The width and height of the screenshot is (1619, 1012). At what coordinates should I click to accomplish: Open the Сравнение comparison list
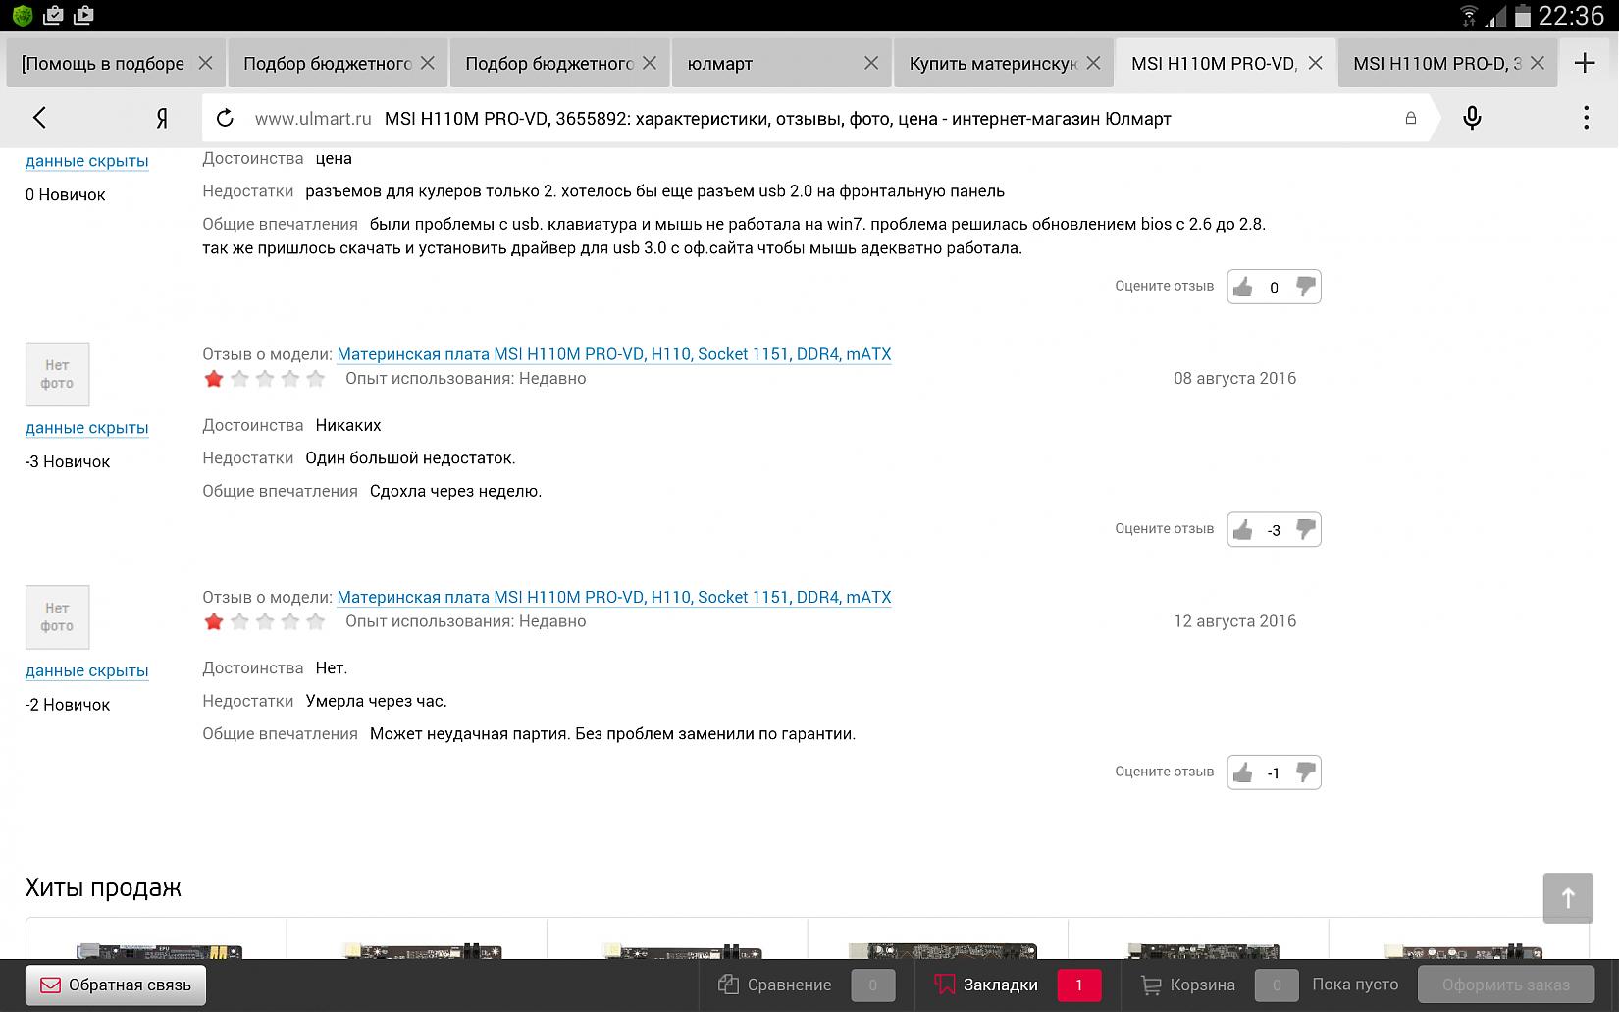pyautogui.click(x=806, y=985)
